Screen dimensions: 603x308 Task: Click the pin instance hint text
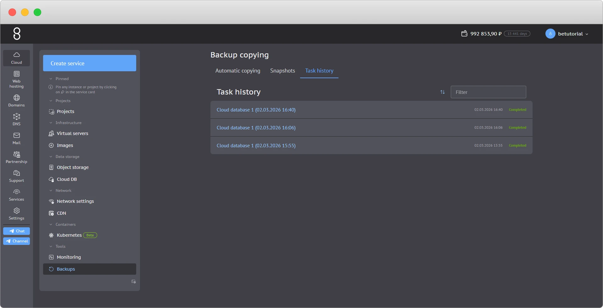[86, 89]
